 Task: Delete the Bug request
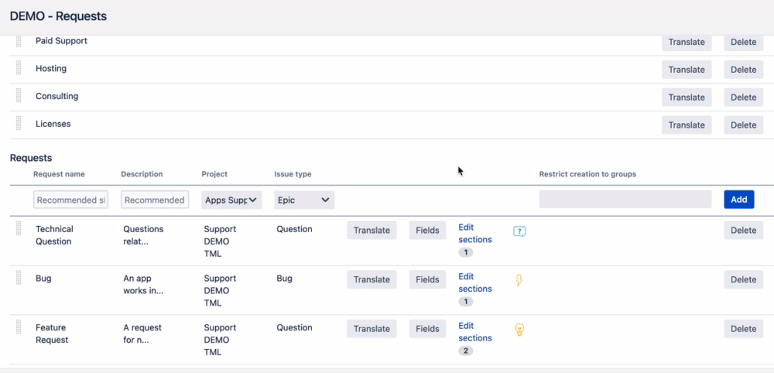(x=743, y=279)
